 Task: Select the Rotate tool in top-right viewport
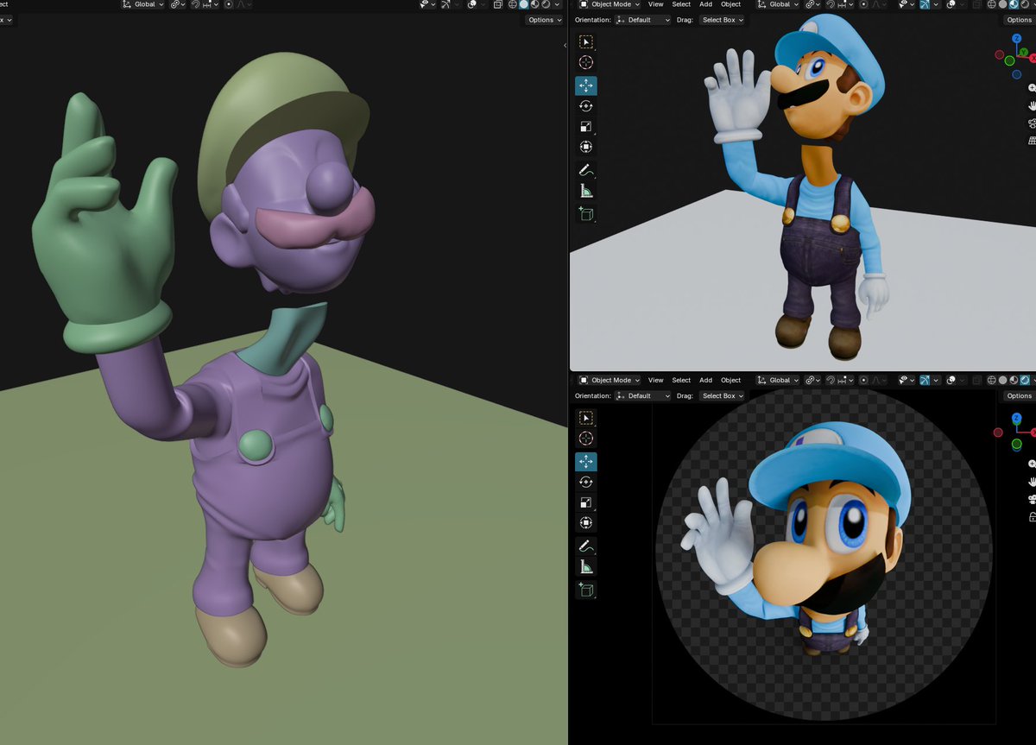(x=586, y=106)
